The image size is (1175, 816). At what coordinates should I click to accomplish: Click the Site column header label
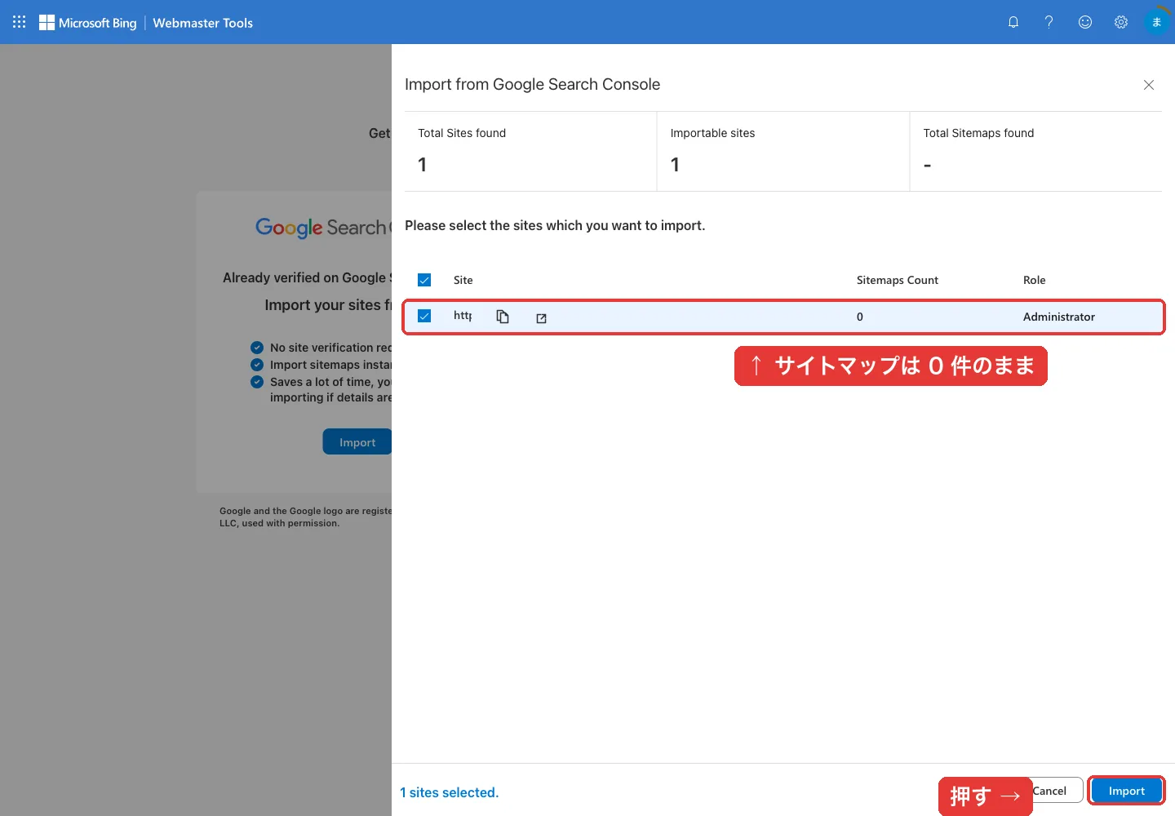click(463, 280)
